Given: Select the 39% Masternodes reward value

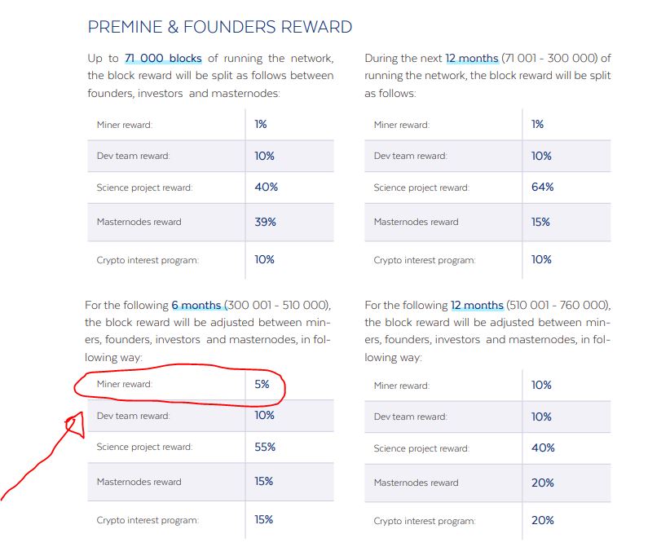Looking at the screenshot, I should click(x=265, y=222).
